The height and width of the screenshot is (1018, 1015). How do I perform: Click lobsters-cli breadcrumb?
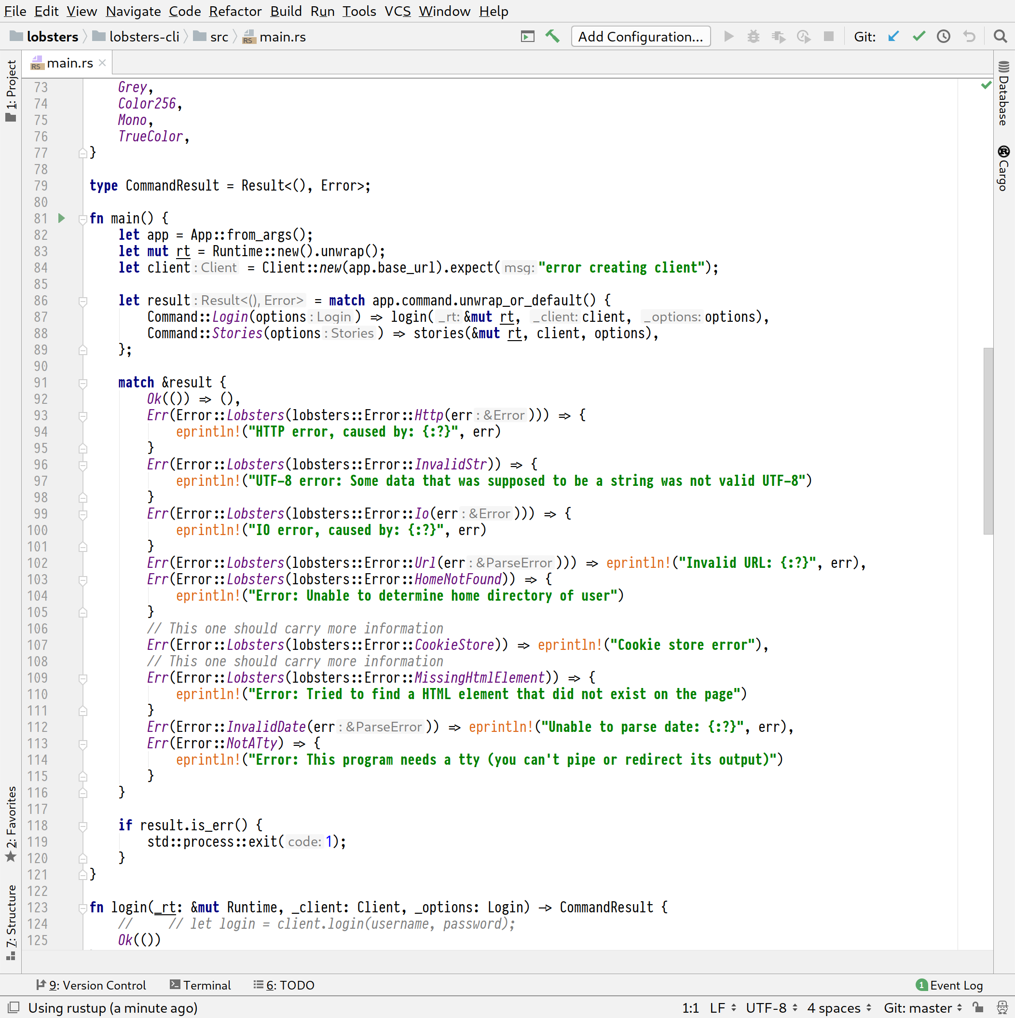click(136, 36)
